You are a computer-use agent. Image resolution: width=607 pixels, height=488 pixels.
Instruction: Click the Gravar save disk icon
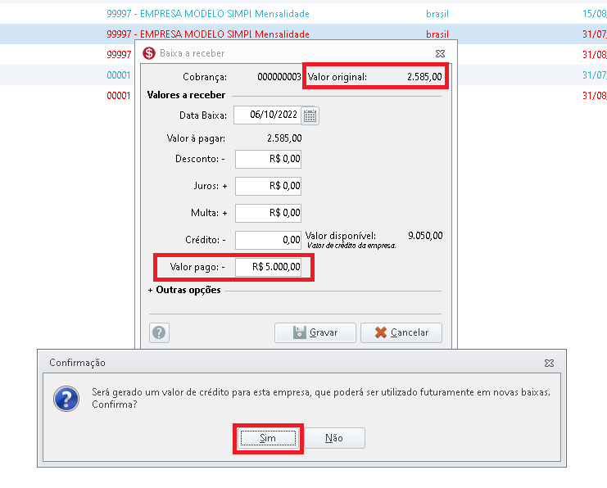click(299, 332)
